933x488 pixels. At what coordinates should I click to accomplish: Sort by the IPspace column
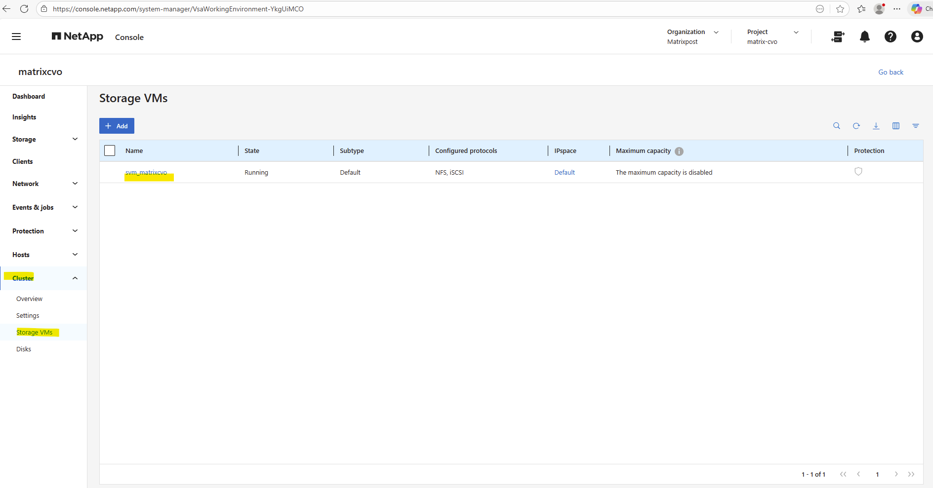coord(565,150)
